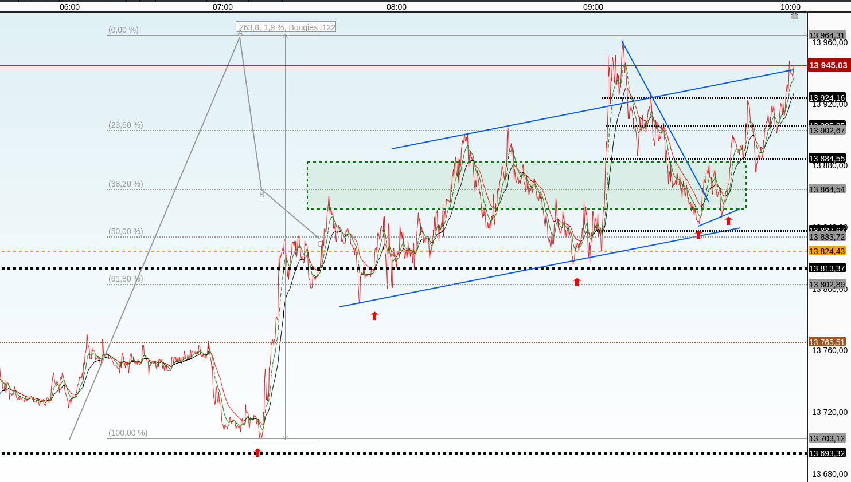Click the 09:00 time axis label
Image resolution: width=851 pixels, height=482 pixels.
tap(594, 7)
